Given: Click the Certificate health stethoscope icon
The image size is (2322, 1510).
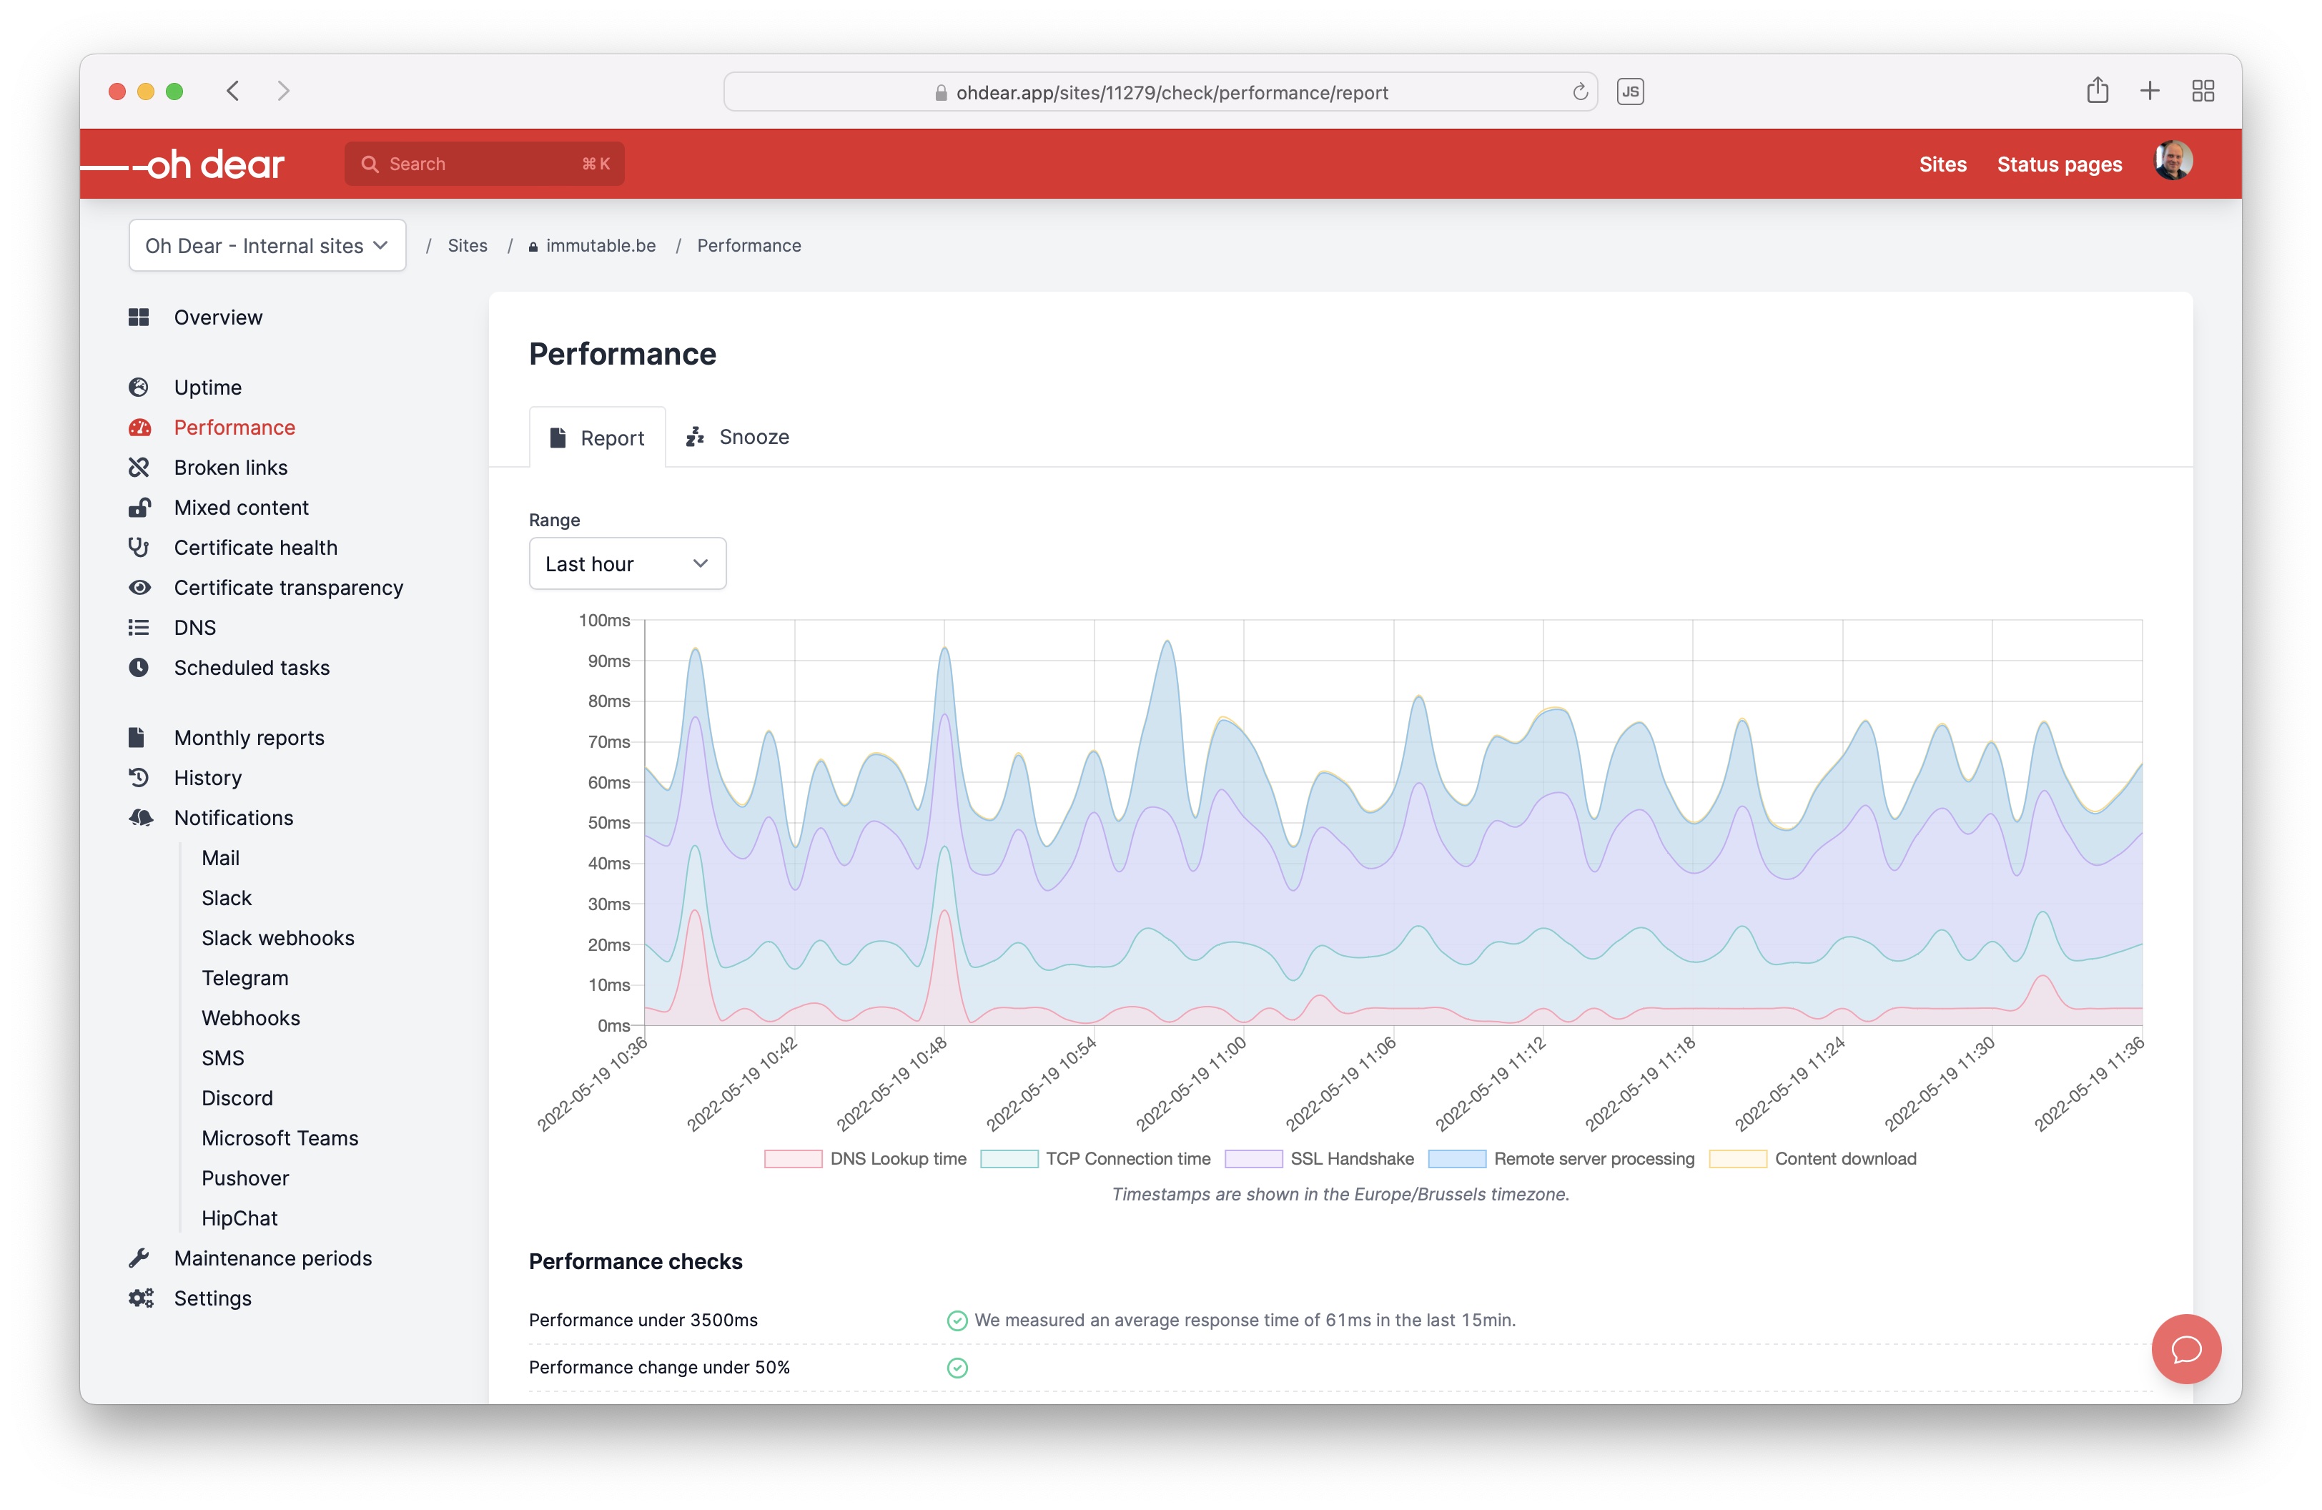Looking at the screenshot, I should click(x=139, y=547).
